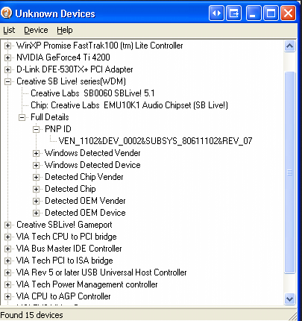
Task: Select Windows Detected Device label
Action: pyautogui.click(x=92, y=165)
